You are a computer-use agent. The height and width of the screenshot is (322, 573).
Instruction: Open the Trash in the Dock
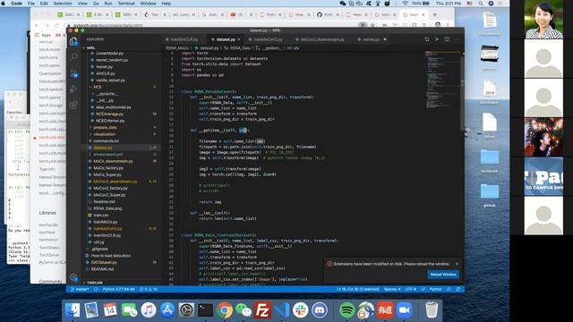point(432,310)
